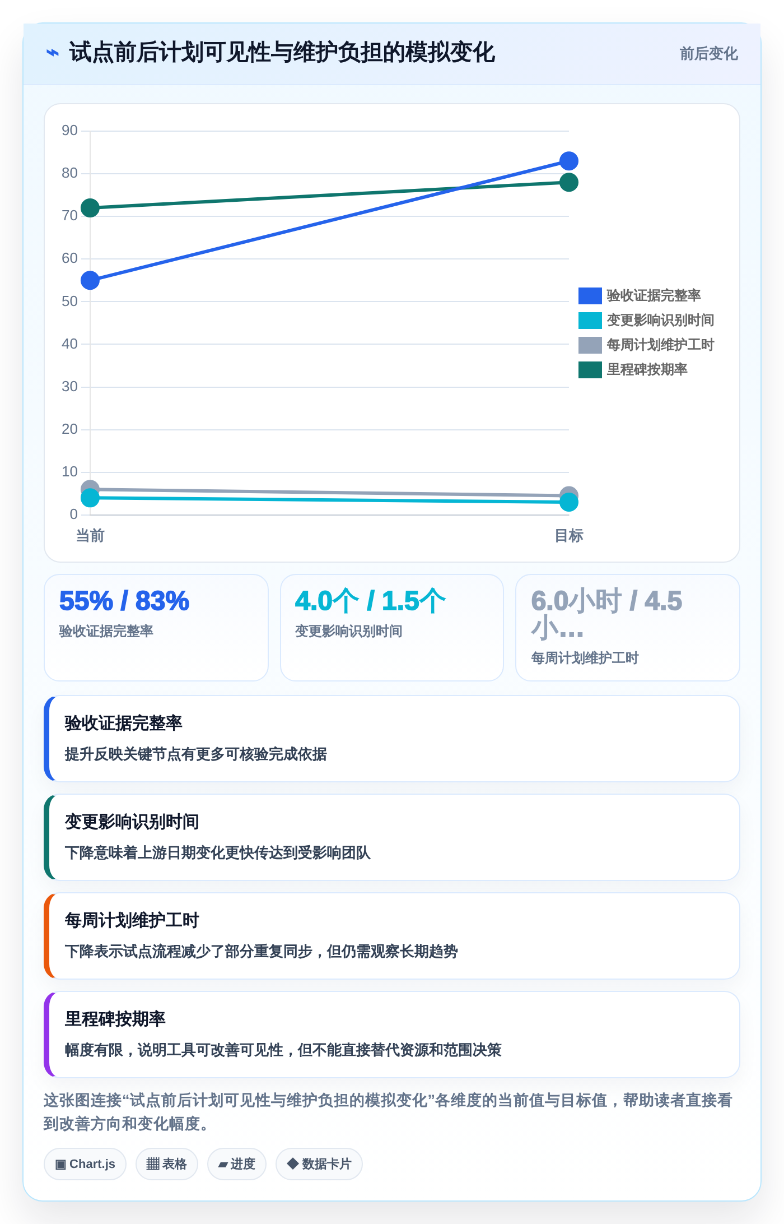
Task: Click the 目标 x-axis label
Action: click(569, 536)
